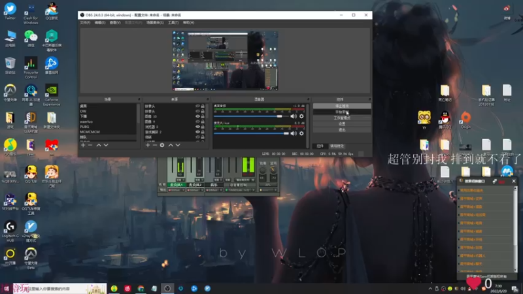The width and height of the screenshot is (523, 294).
Task: Pop out the Mixer dock panel
Action: point(308,99)
